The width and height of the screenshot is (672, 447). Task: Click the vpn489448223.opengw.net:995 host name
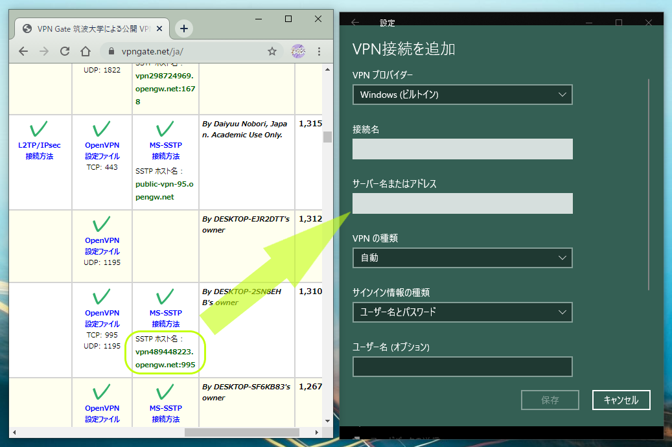click(165, 358)
